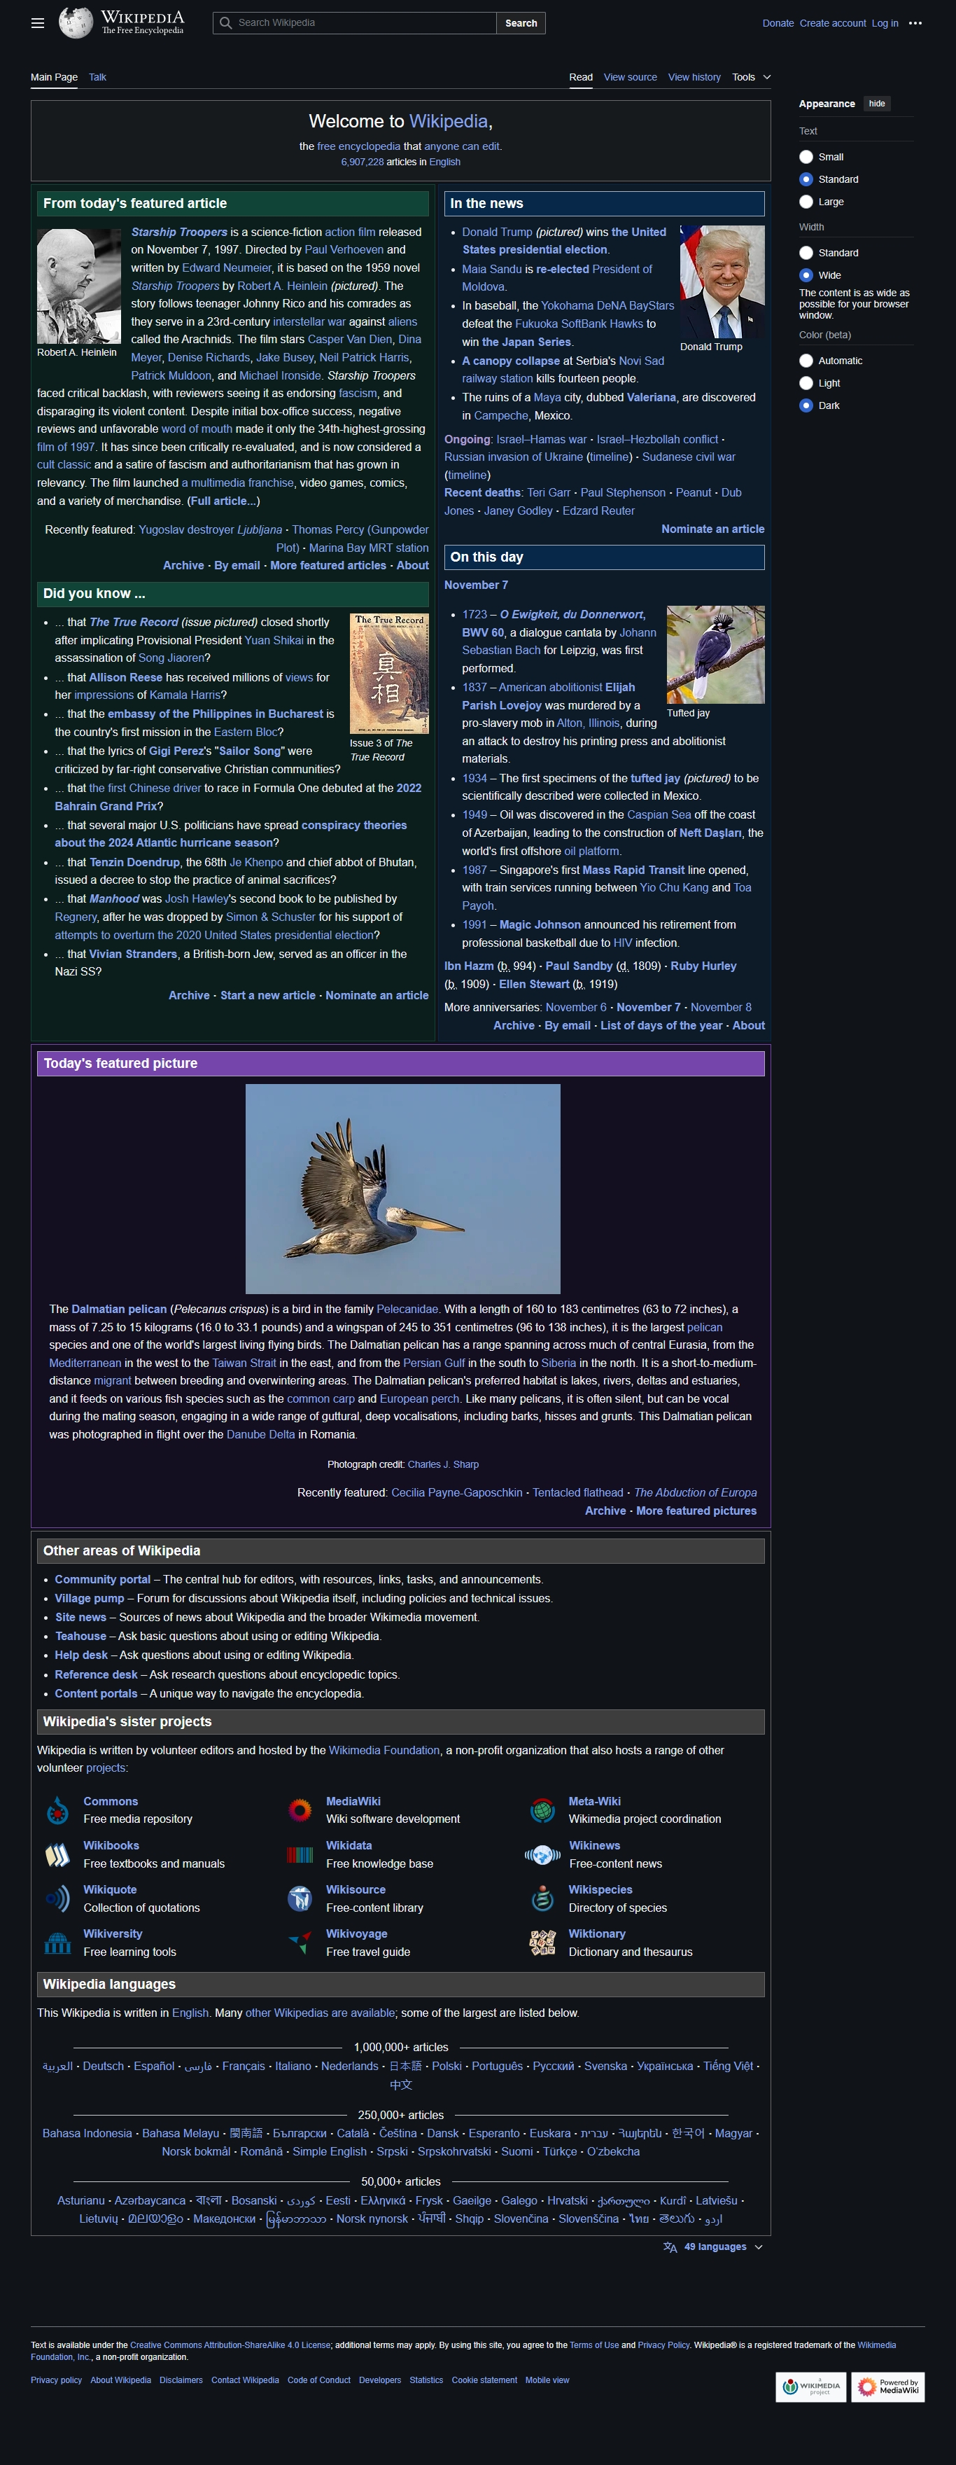Open the Robert A. Heinlein photo thumbnail
The width and height of the screenshot is (956, 2465).
click(x=78, y=286)
